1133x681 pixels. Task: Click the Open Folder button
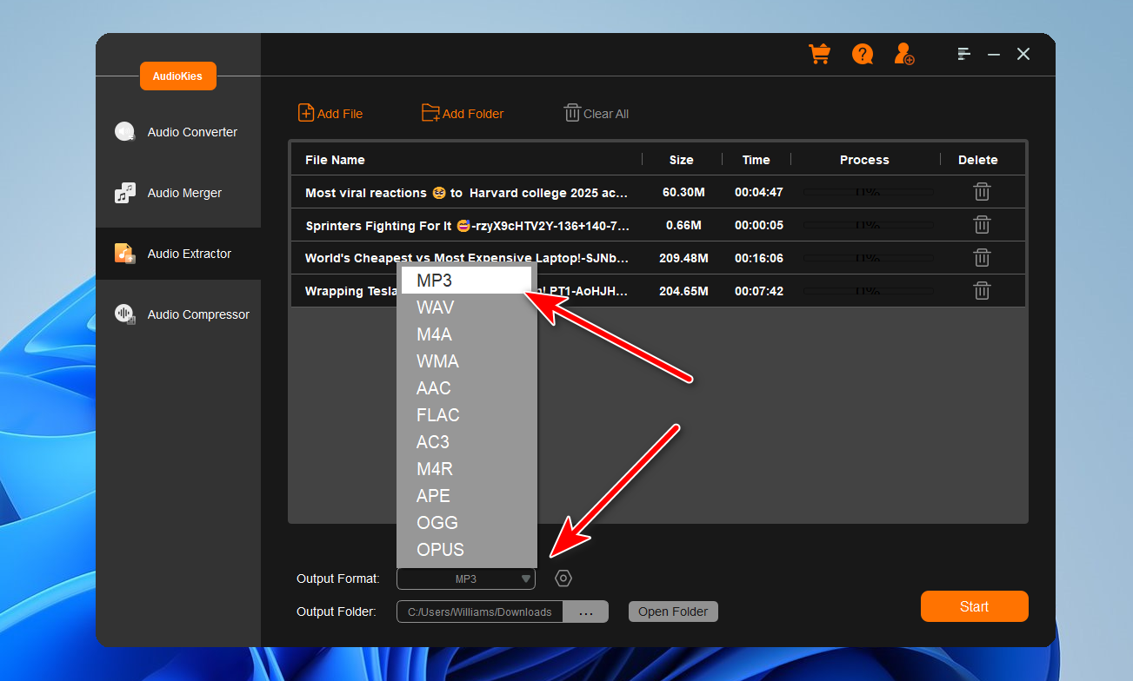point(673,612)
